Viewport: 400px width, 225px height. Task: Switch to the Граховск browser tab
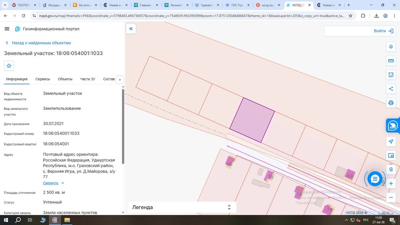coord(206,5)
